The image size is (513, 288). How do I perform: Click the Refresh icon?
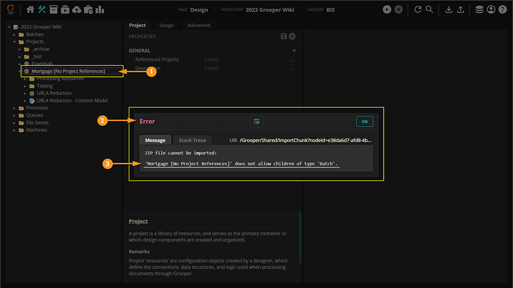click(418, 9)
